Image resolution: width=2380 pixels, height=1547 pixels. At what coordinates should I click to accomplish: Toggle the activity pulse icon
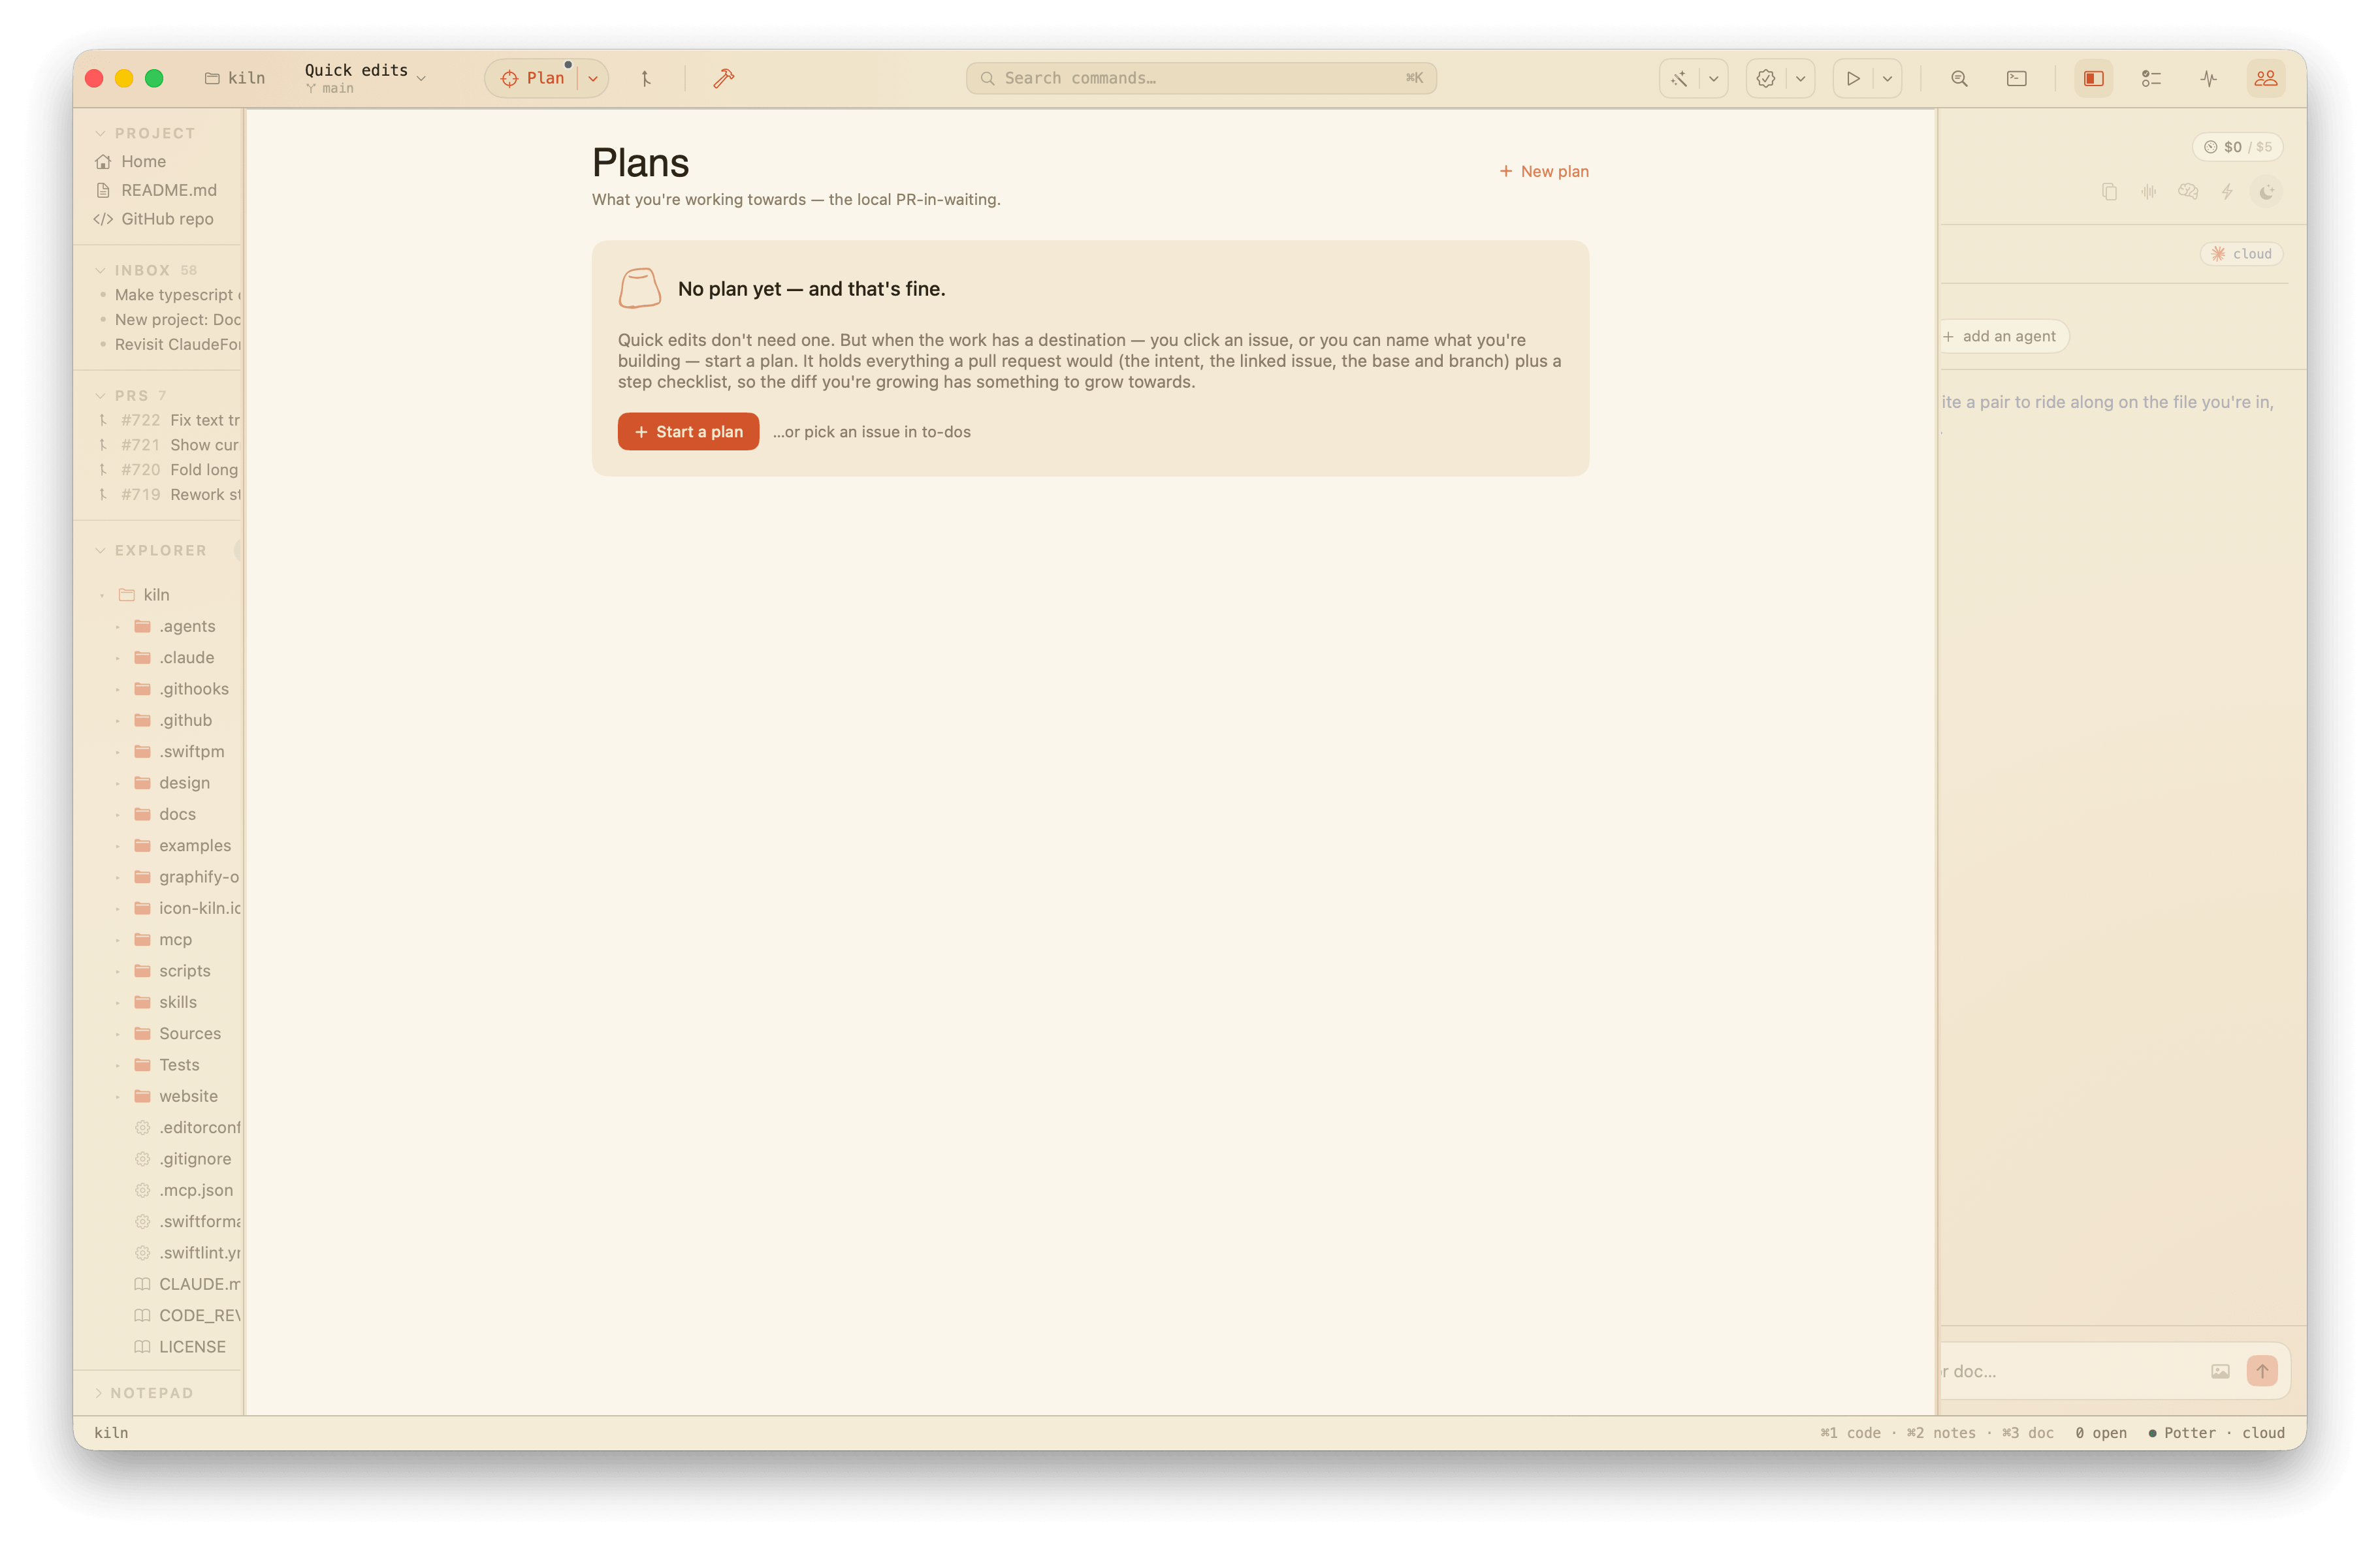2208,78
